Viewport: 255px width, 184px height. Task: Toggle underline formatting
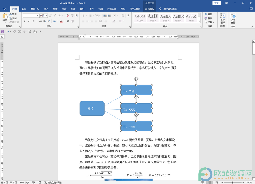[x=33, y=21]
